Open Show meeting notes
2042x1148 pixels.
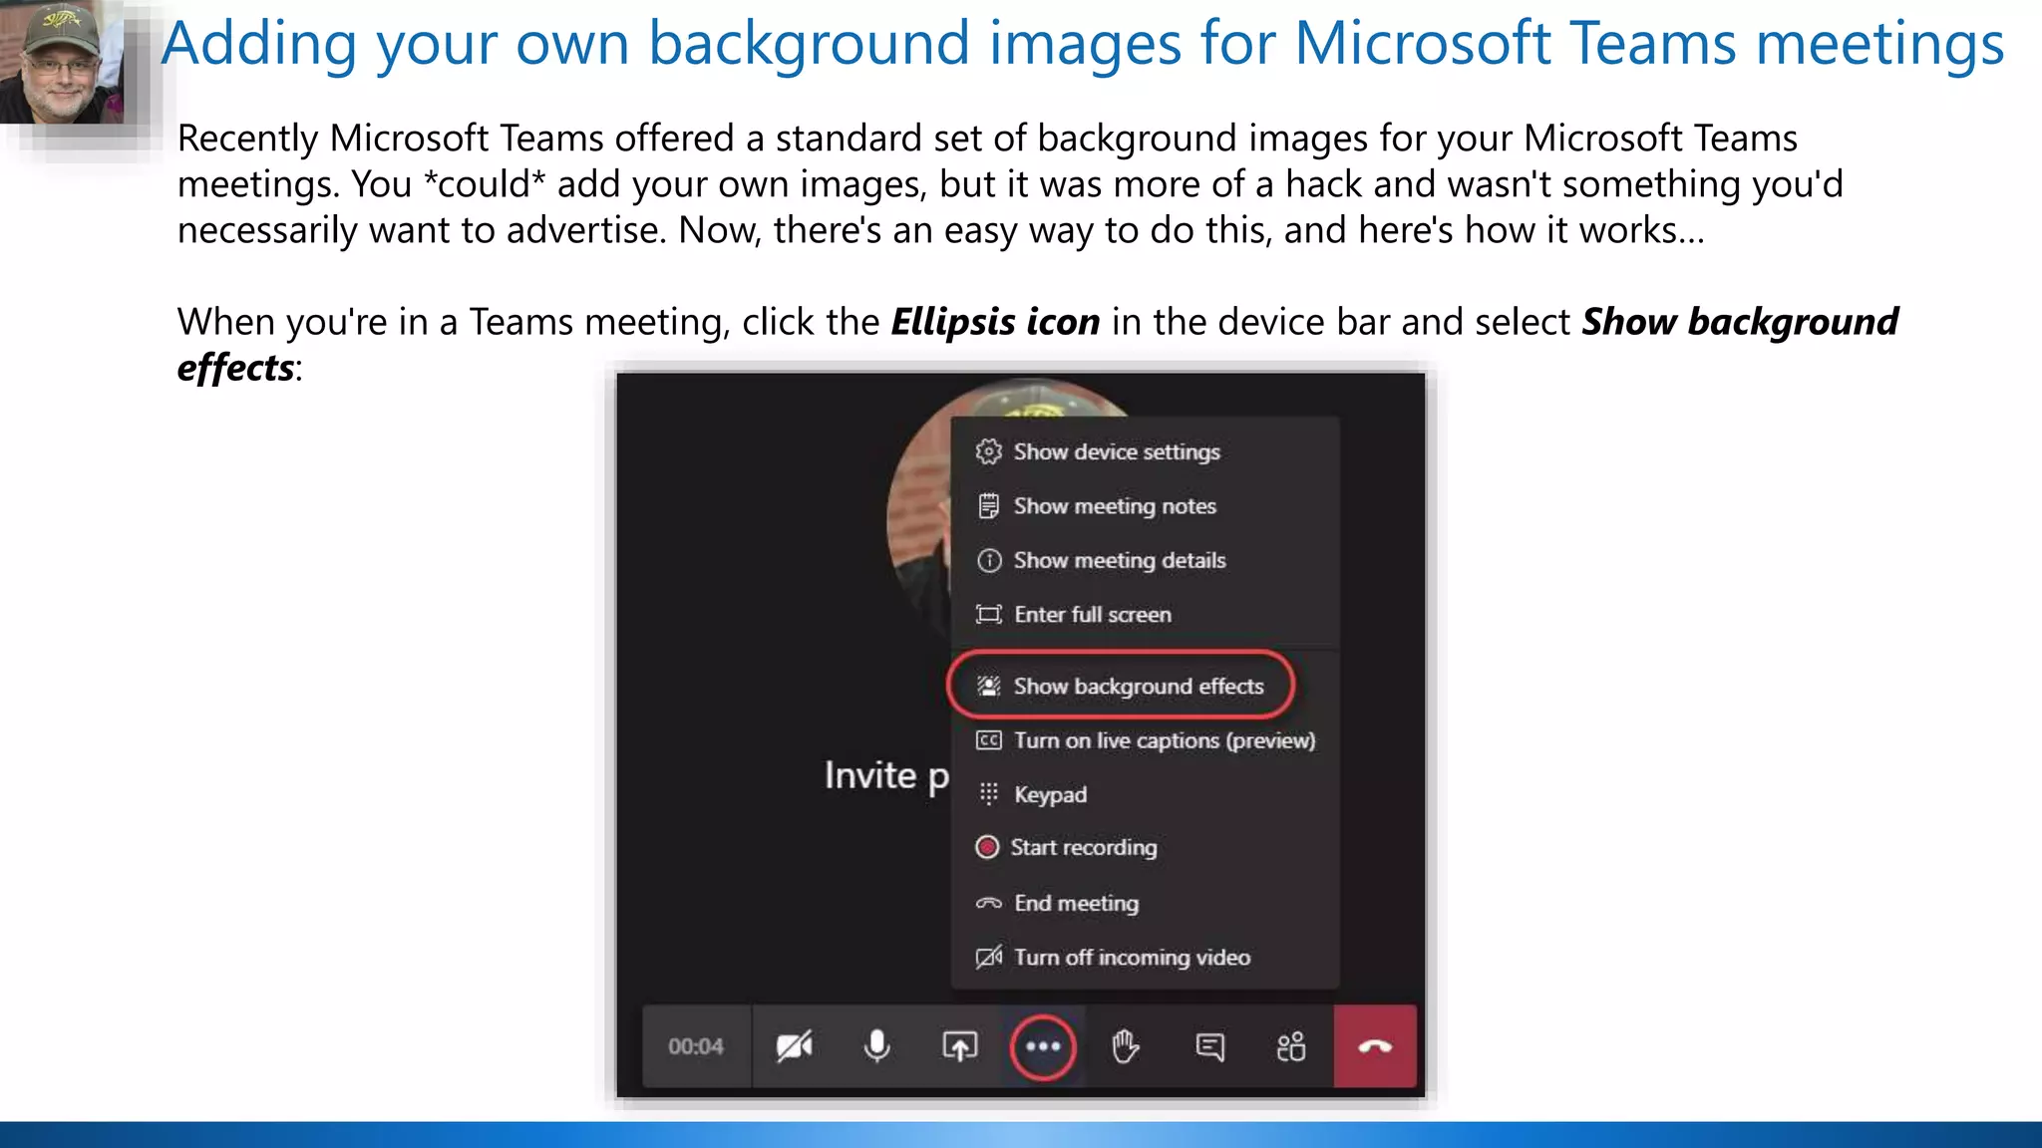point(1145,506)
